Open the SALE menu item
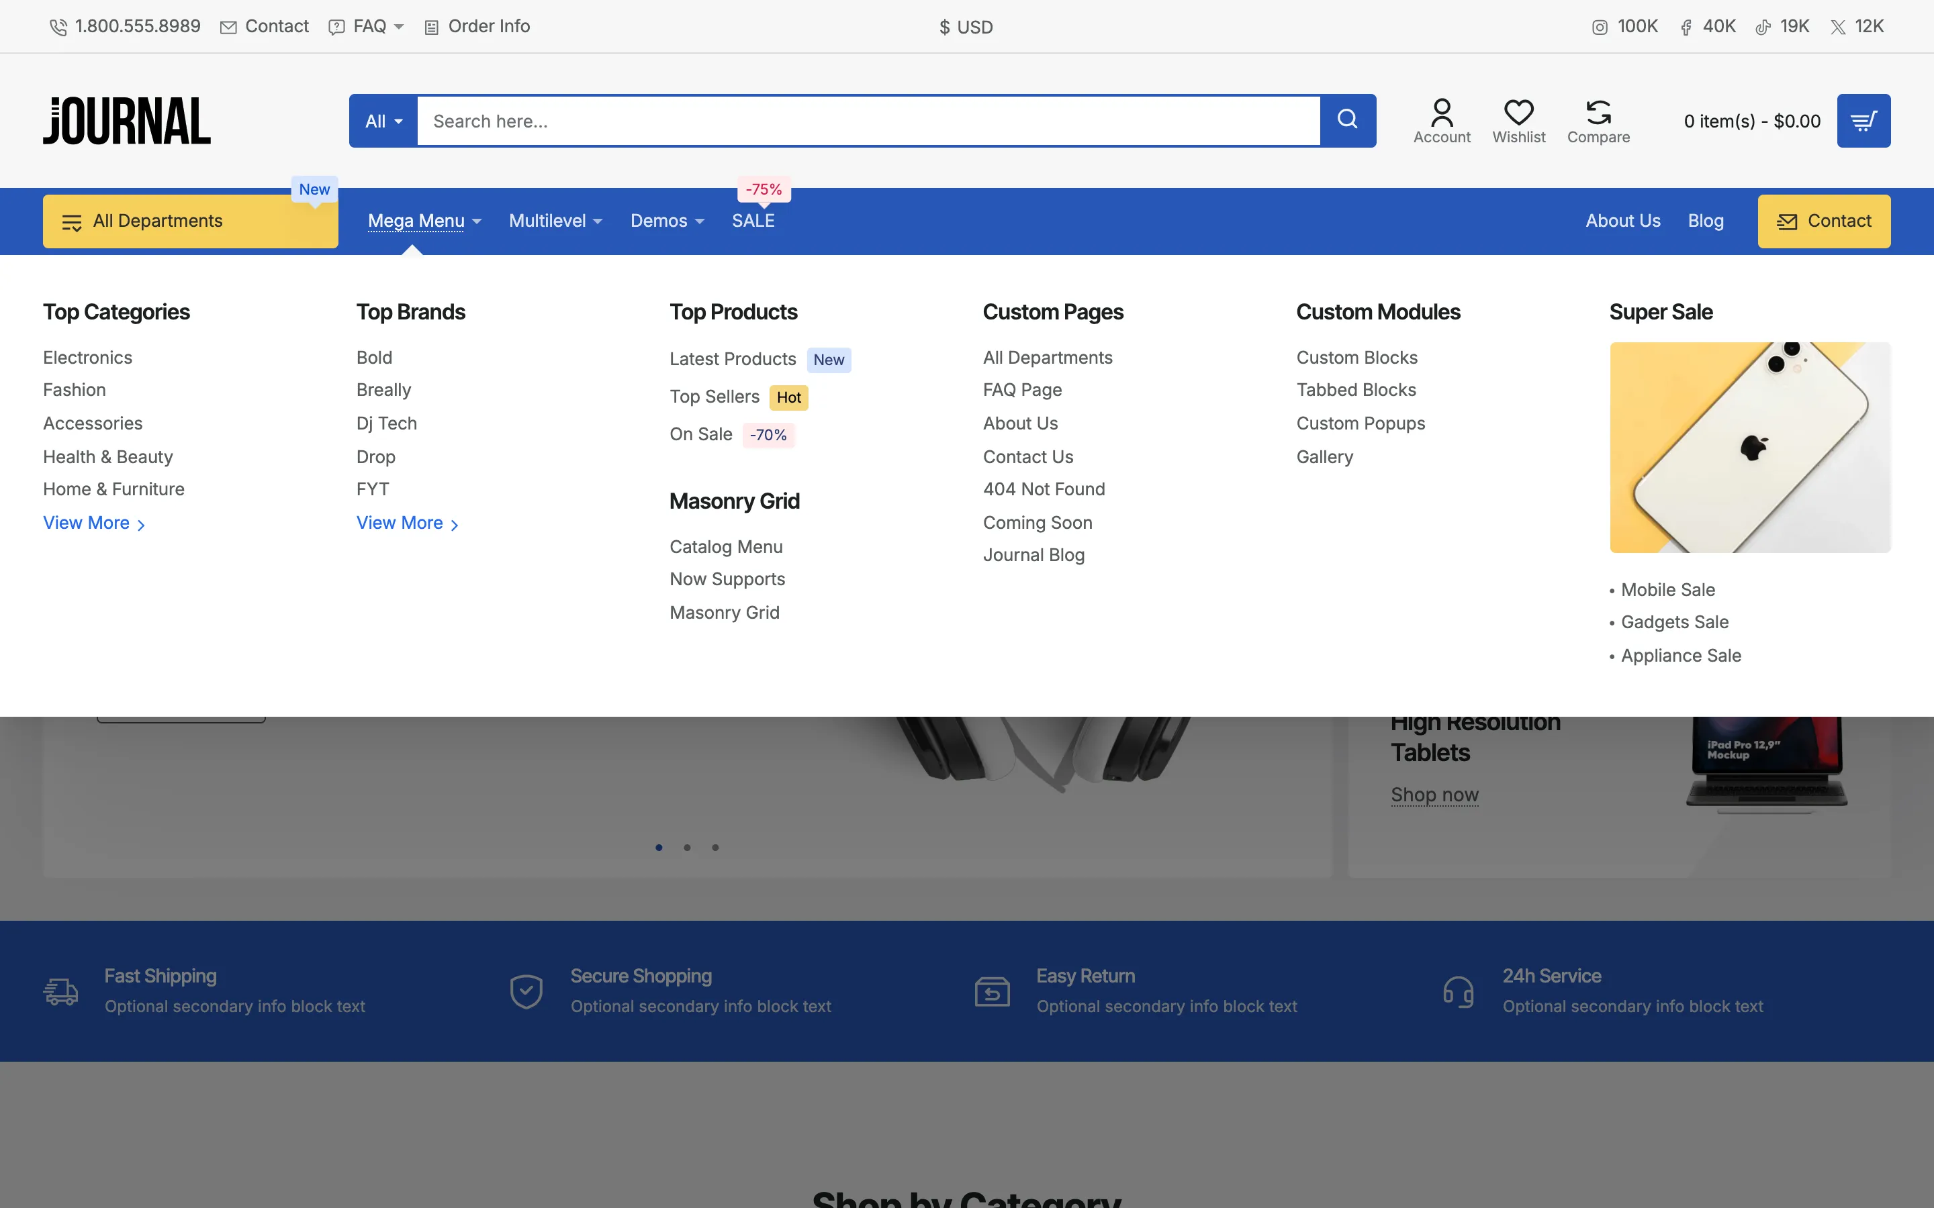The width and height of the screenshot is (1934, 1208). 753,221
